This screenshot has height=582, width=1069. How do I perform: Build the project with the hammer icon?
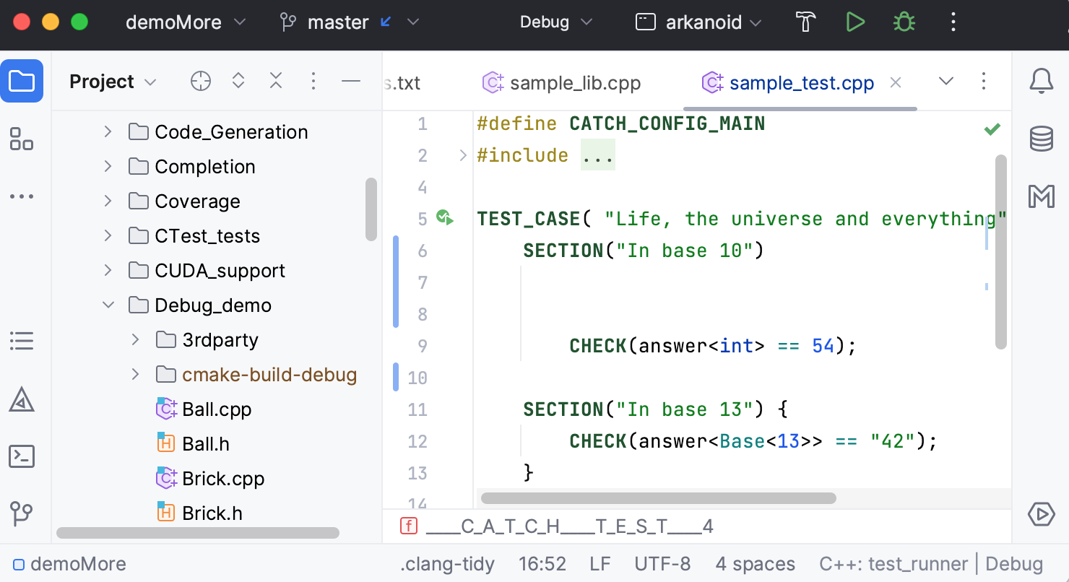pyautogui.click(x=805, y=22)
